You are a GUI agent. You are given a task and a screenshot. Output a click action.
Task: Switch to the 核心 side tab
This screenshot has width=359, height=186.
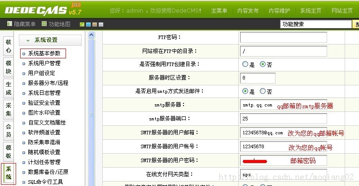pos(9,46)
